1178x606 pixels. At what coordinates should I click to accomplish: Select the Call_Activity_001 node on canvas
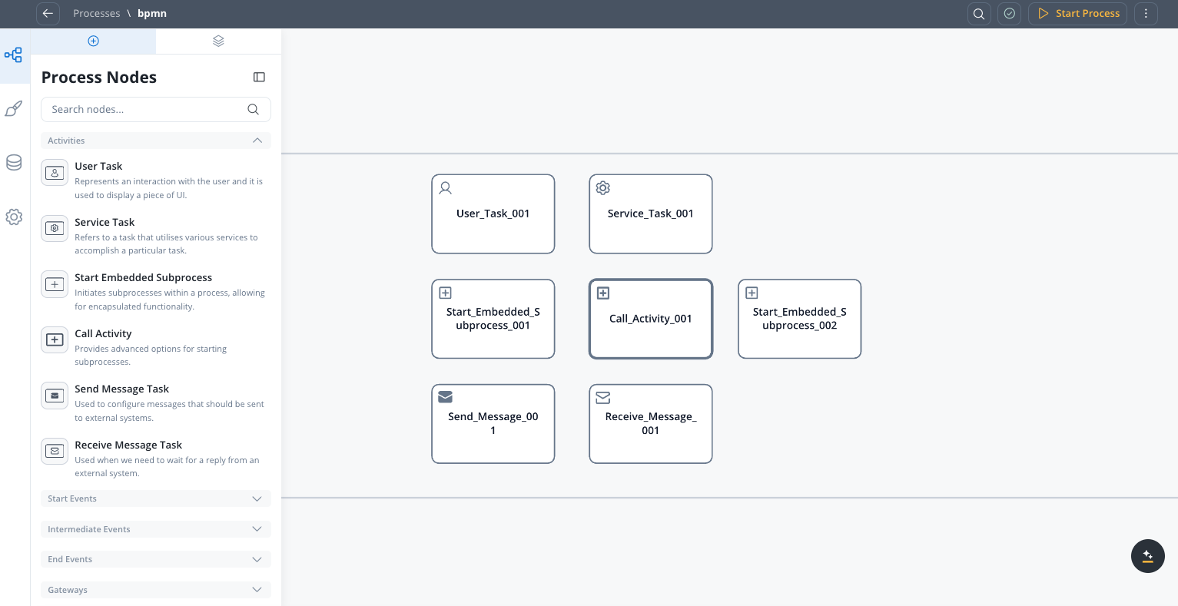[651, 319]
